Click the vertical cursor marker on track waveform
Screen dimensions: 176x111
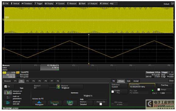click(89, 49)
